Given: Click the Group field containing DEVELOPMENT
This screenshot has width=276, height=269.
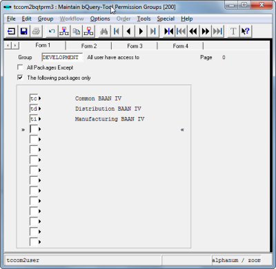Looking at the screenshot, I should tap(62, 57).
